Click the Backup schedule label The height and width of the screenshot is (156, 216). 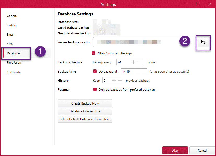pos(70,62)
